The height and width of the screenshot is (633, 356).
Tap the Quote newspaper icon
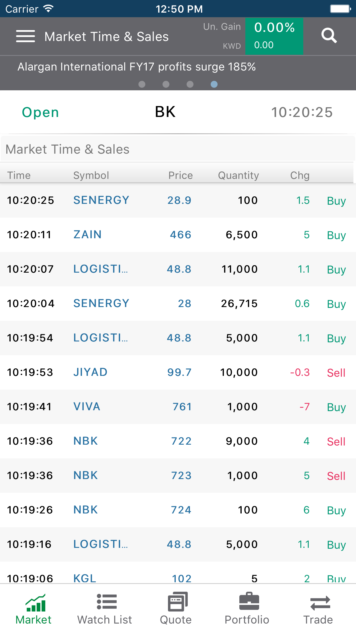click(178, 602)
